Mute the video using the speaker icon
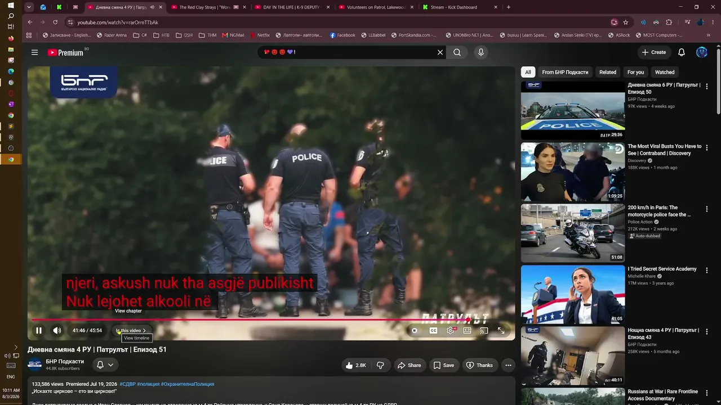721x405 pixels. pos(57,331)
